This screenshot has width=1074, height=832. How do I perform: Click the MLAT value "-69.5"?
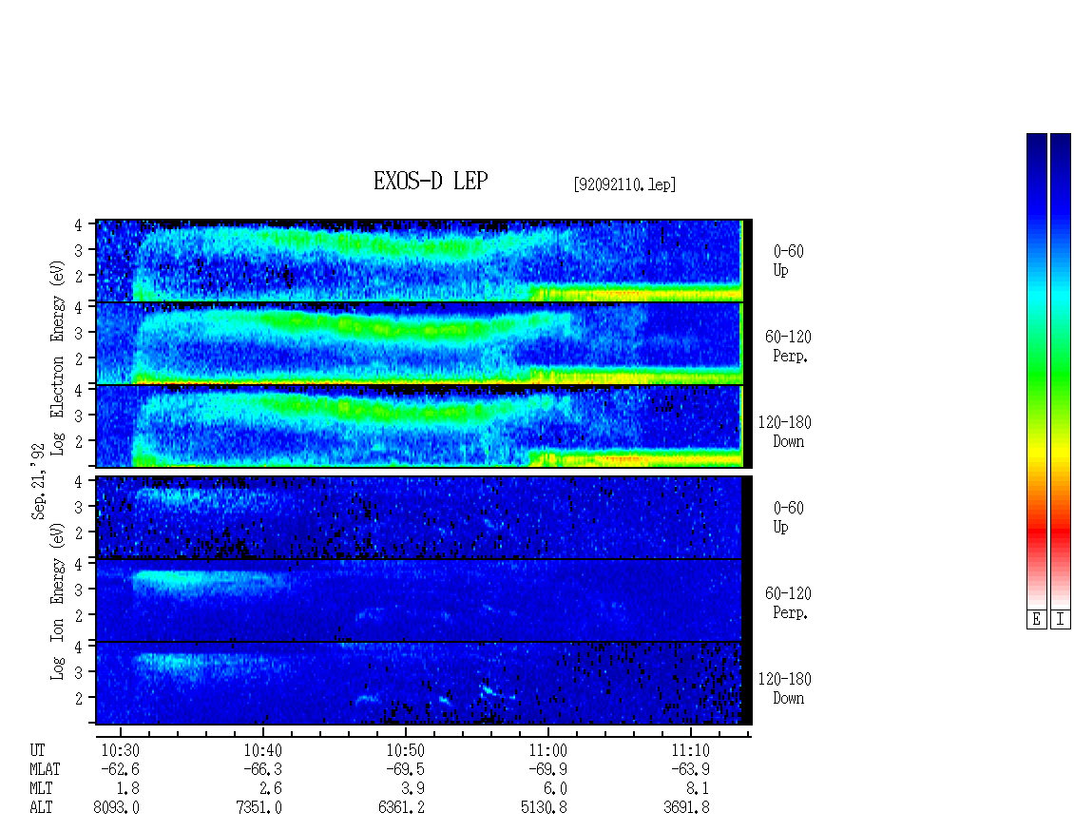click(x=405, y=769)
